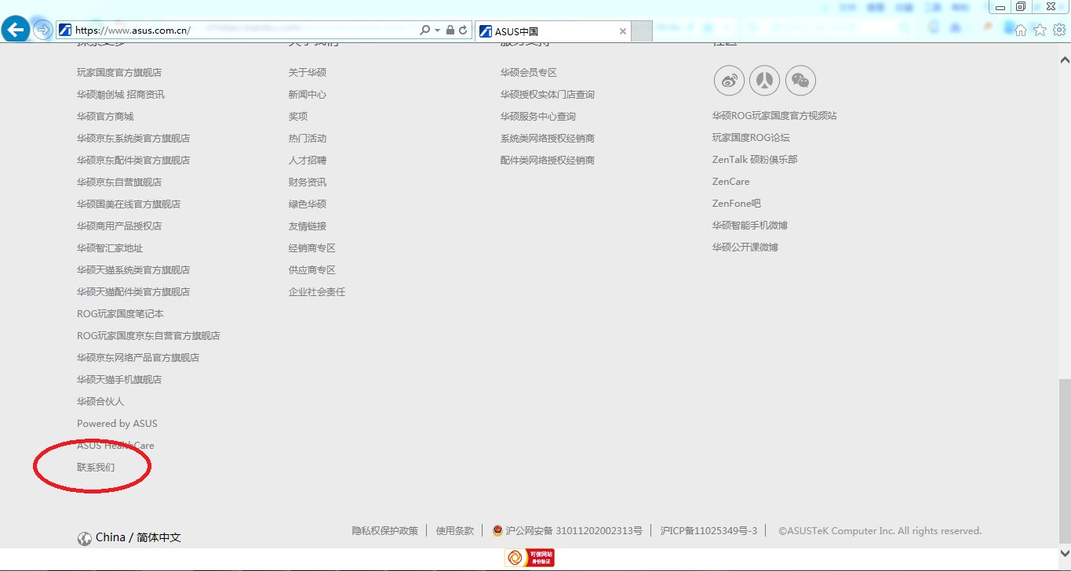
Task: Click the 可信网站 verification badge
Action: 529,557
